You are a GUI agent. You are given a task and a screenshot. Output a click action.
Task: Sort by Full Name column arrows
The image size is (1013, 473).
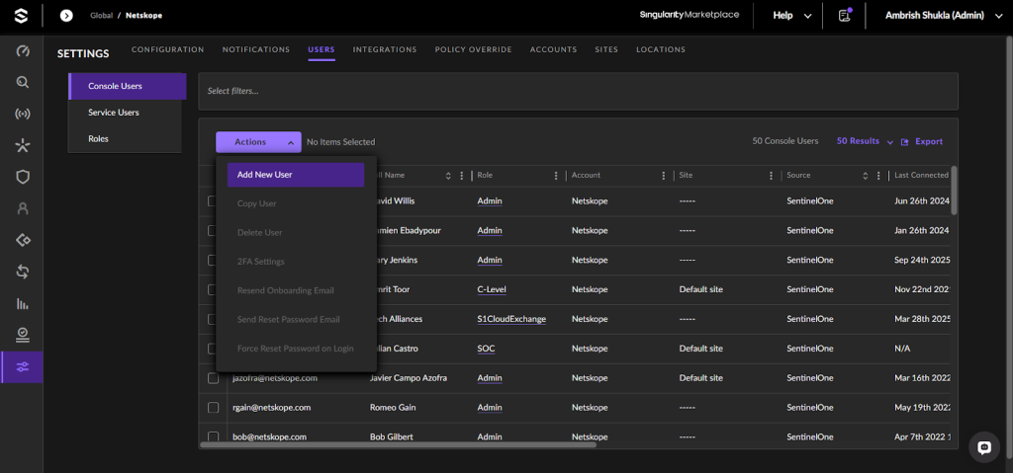(x=448, y=176)
